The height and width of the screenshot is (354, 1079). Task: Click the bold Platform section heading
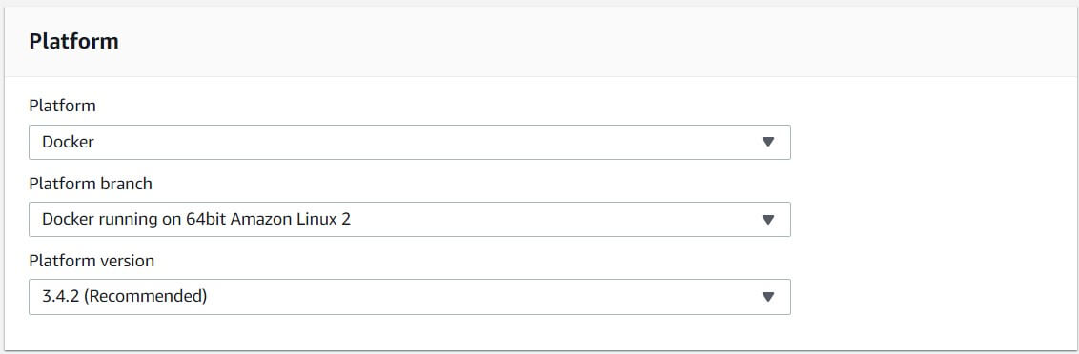click(73, 41)
